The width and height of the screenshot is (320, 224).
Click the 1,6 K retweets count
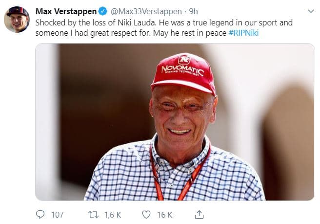113,214
